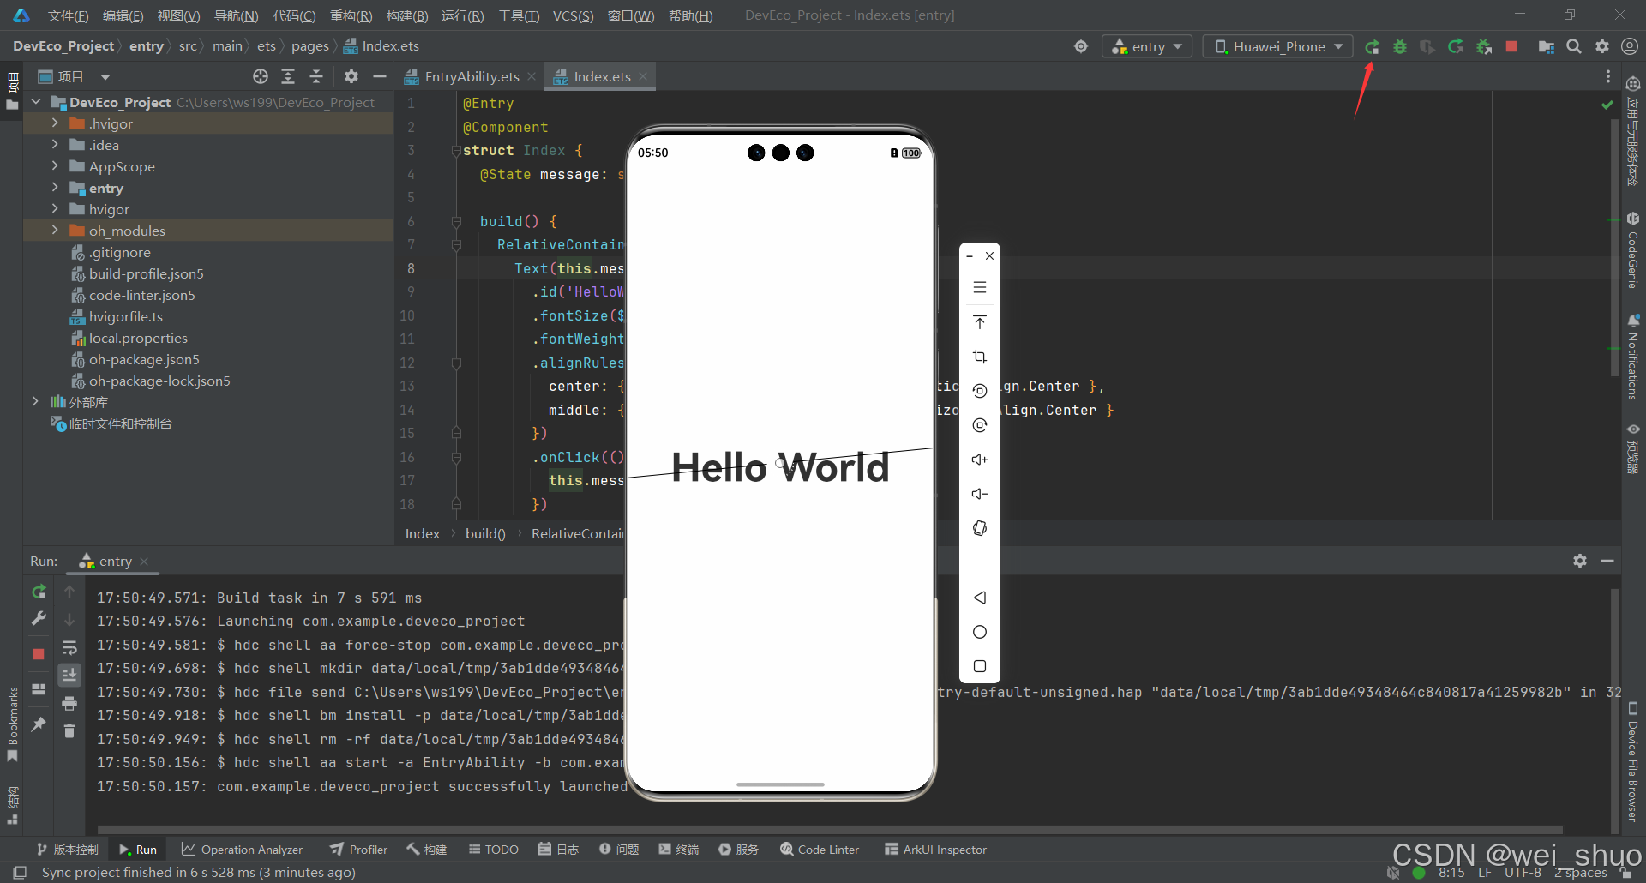This screenshot has height=883, width=1646.
Task: Click the emulator recent apps square button
Action: (980, 666)
